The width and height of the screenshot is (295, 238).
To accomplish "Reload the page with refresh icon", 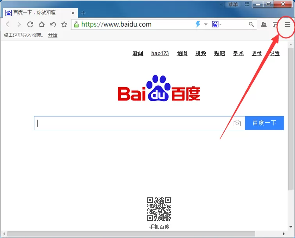I will (x=30, y=24).
